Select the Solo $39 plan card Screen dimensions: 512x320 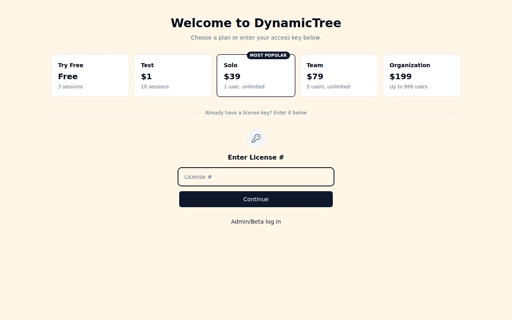pyautogui.click(x=256, y=76)
